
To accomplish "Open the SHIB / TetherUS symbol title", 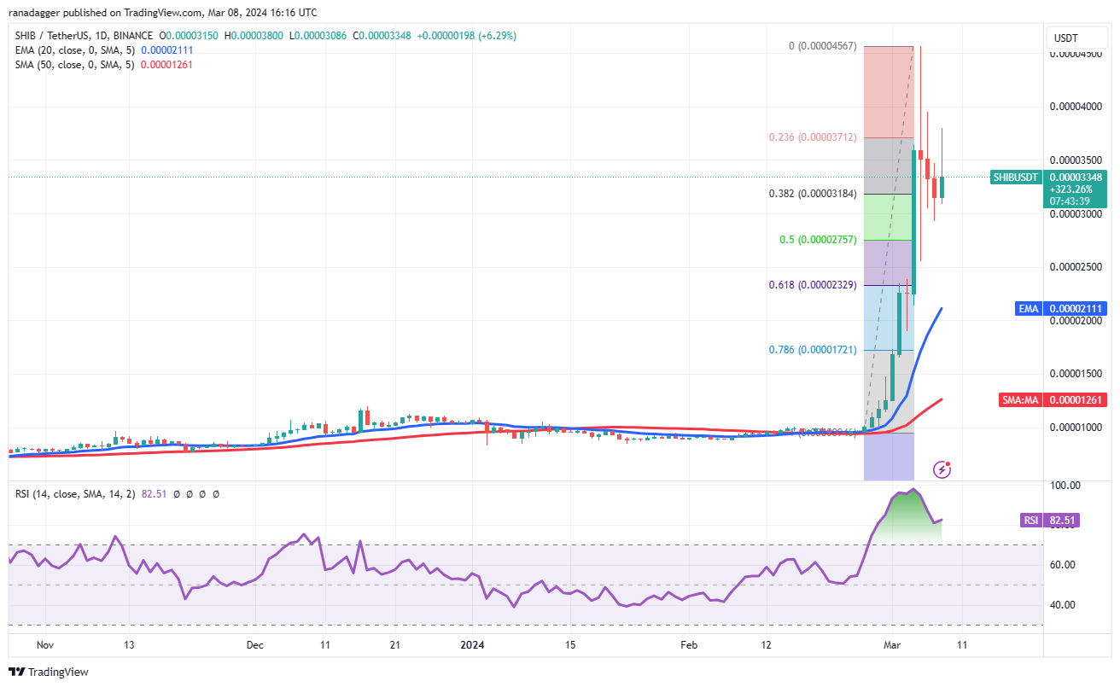I will [x=82, y=36].
